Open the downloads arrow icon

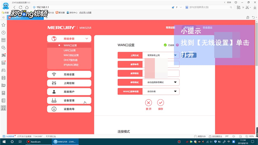[x=255, y=7]
